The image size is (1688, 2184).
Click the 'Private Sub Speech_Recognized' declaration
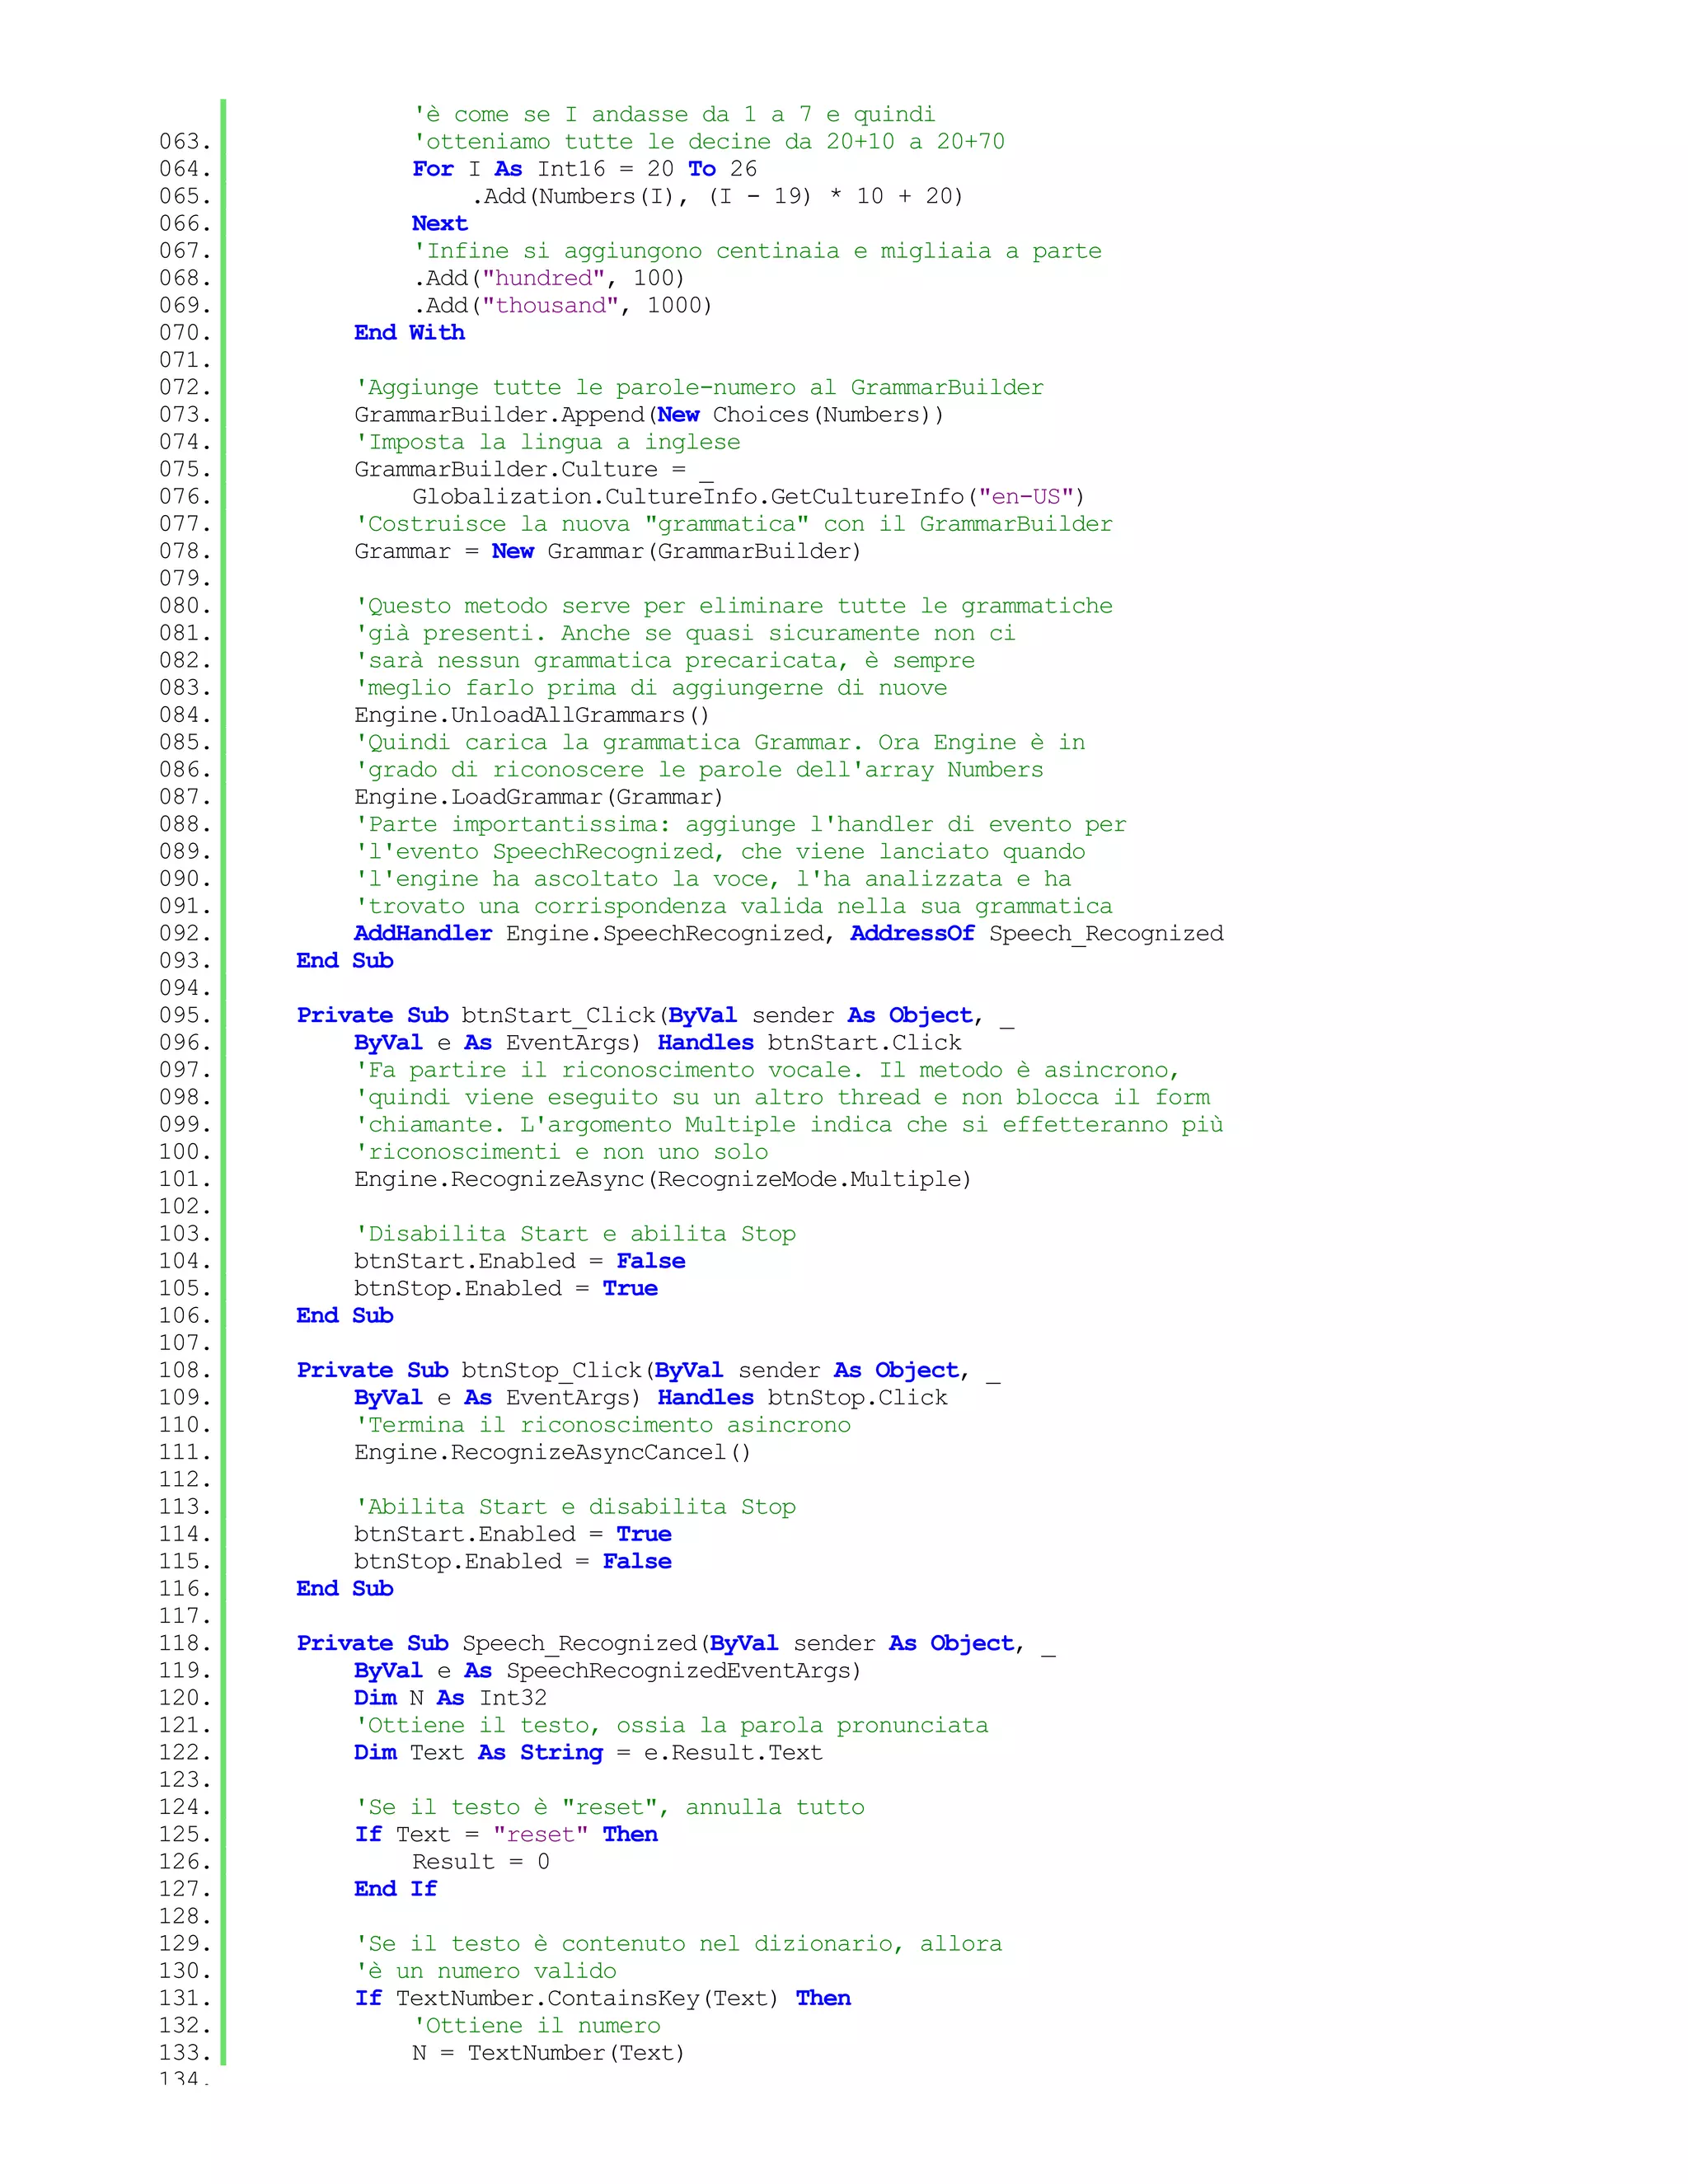[677, 1644]
